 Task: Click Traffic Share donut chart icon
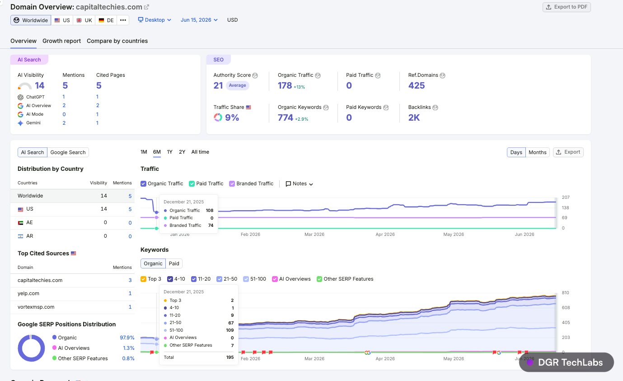[218, 118]
